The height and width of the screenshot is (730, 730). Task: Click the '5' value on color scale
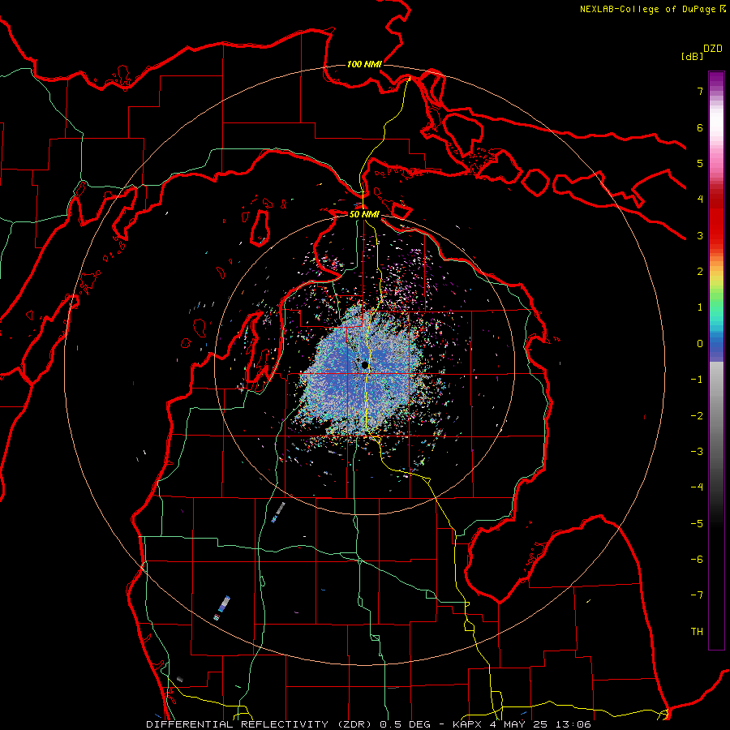tap(700, 163)
